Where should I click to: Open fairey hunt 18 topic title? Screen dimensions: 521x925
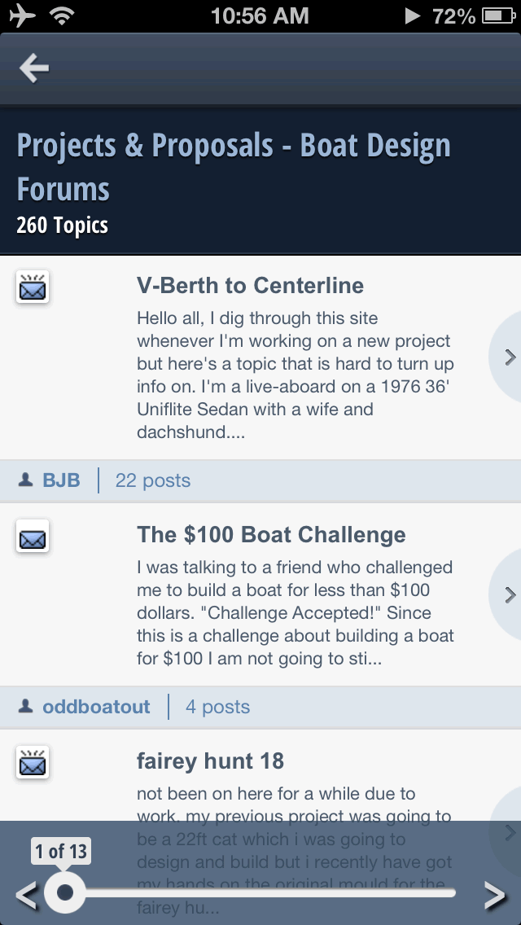click(x=211, y=761)
